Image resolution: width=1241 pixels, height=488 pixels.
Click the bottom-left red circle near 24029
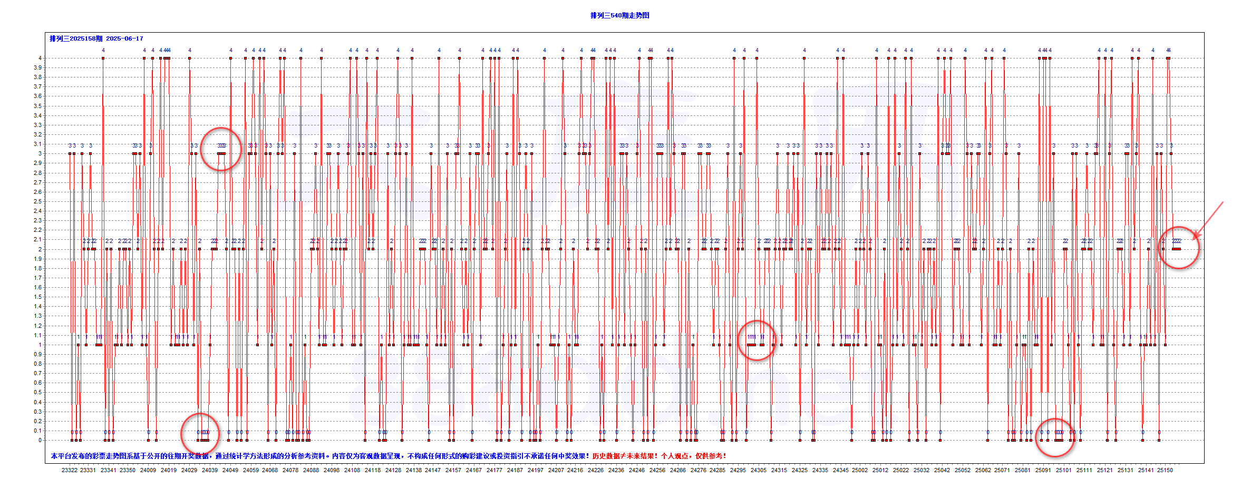pos(200,434)
